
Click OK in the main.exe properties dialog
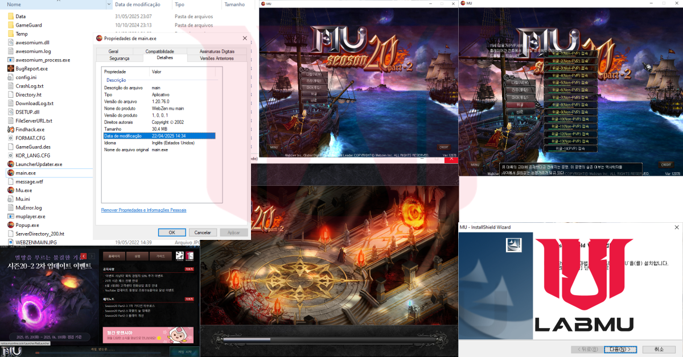172,233
